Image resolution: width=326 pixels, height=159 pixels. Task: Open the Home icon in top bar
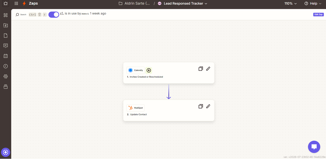click(x=5, y=4)
